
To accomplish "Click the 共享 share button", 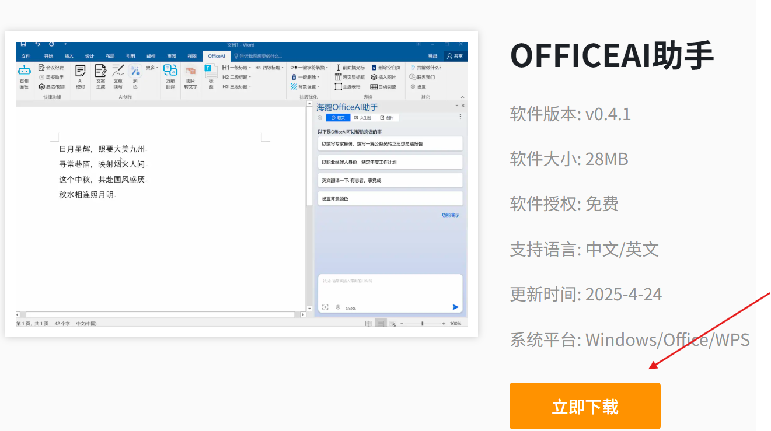I will tap(455, 56).
